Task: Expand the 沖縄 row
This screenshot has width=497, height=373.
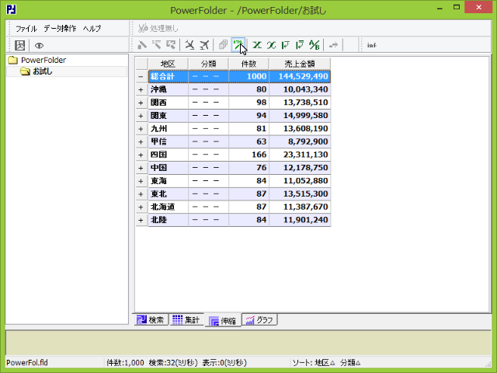Action: click(141, 90)
